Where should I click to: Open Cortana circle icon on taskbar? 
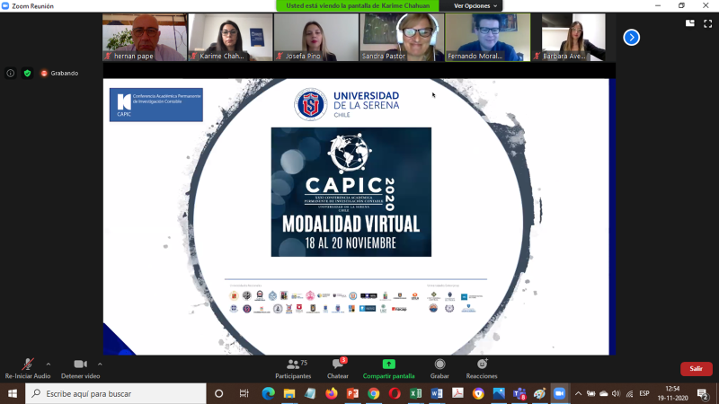pos(218,393)
